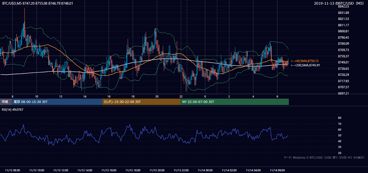Click hour marker 16 under price chart
The height and width of the screenshot is (173, 368).
109,96
